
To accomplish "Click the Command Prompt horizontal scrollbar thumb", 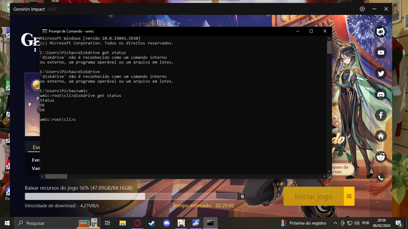I will (x=56, y=176).
